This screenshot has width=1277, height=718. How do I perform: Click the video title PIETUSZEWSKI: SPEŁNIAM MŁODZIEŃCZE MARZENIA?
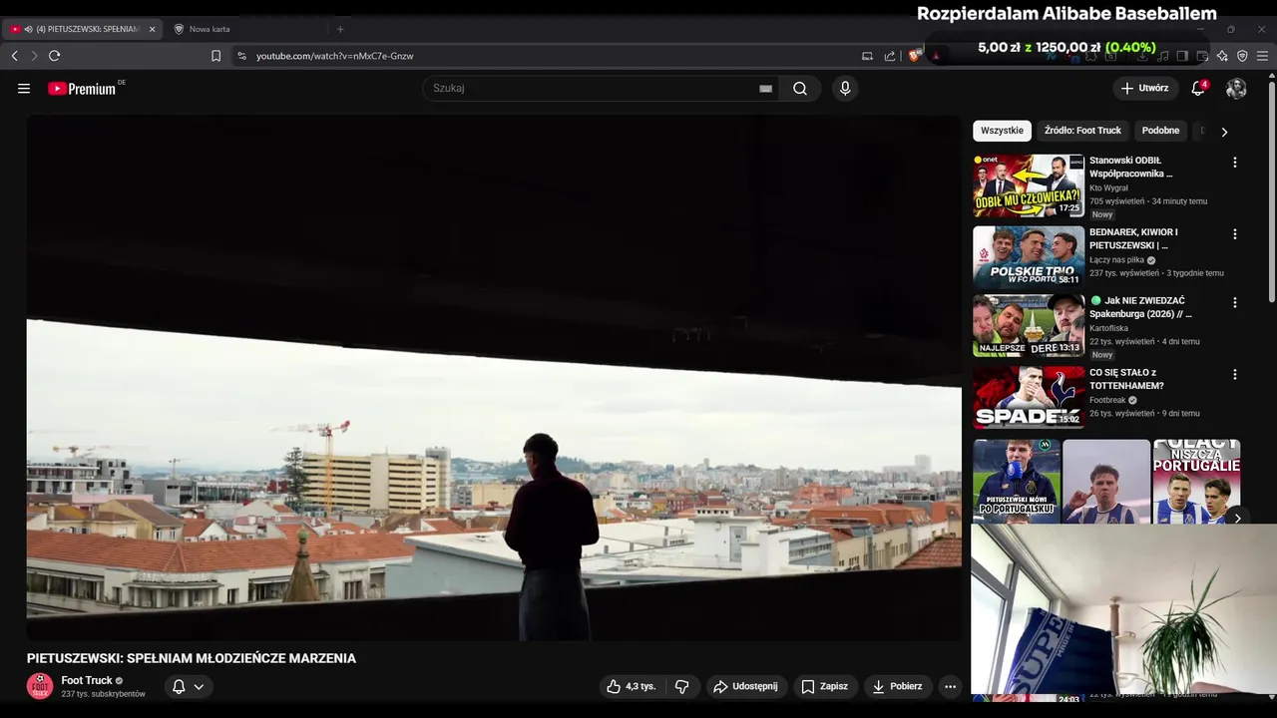coord(192,658)
